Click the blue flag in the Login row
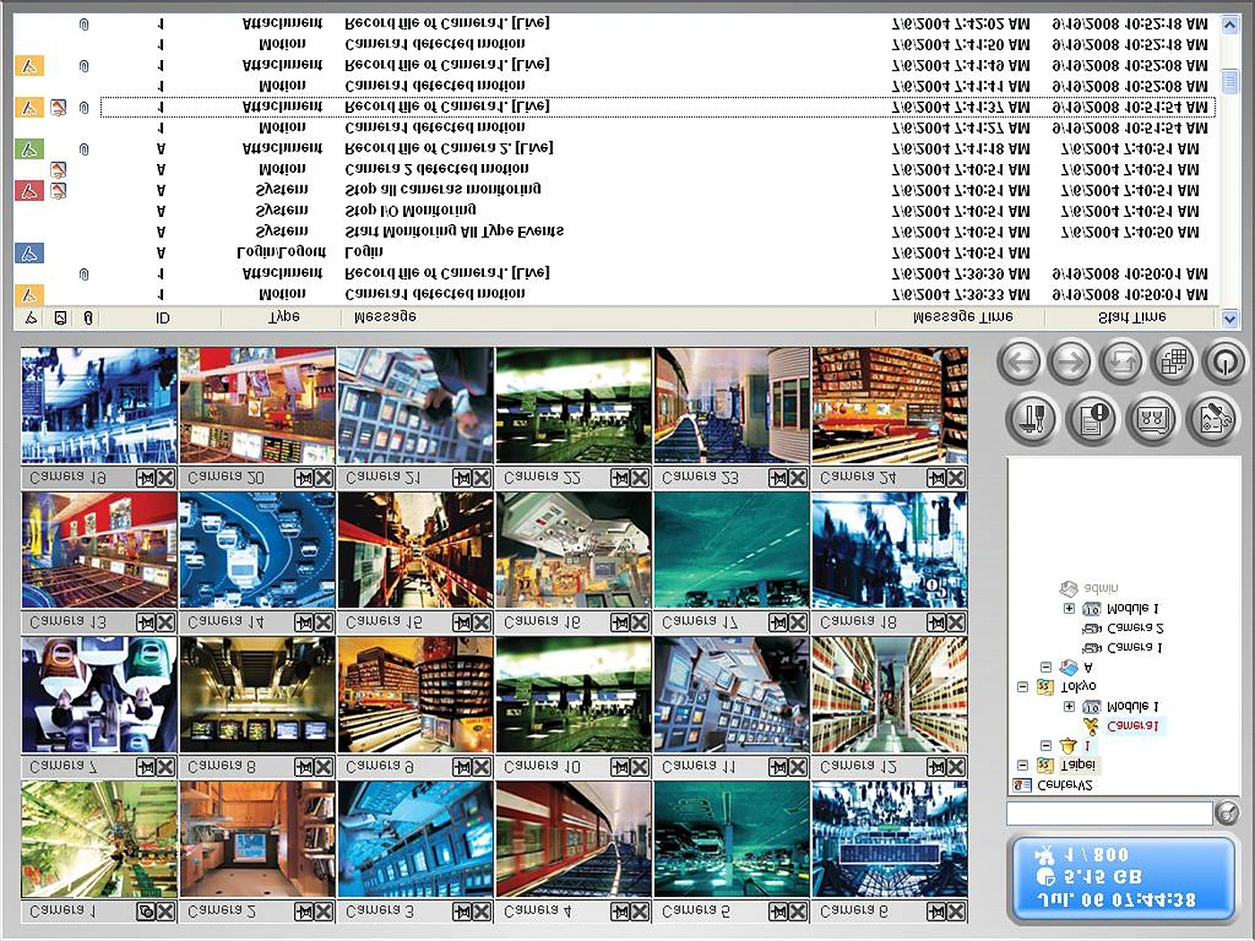The image size is (1255, 941). tap(29, 254)
